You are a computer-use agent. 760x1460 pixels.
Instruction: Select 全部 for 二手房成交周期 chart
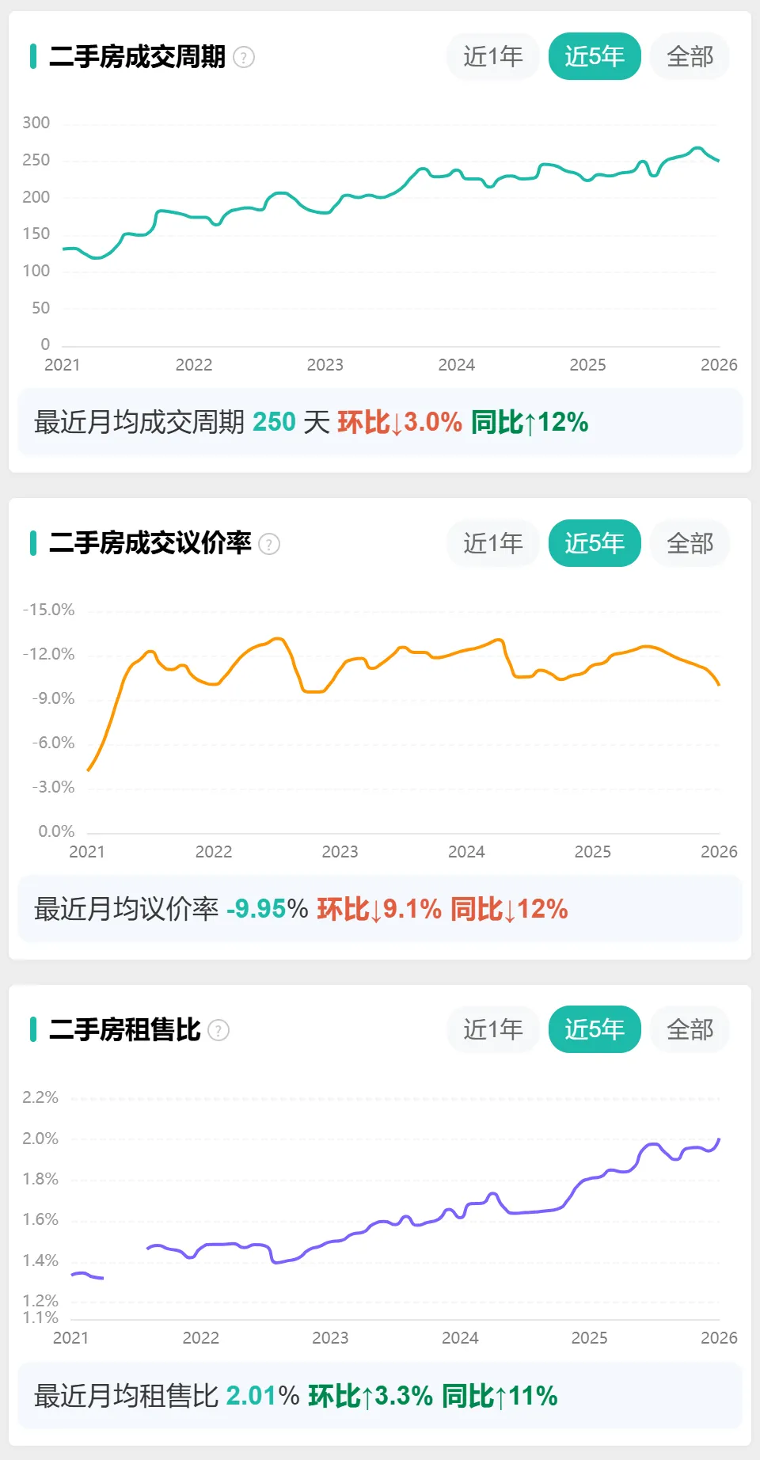coord(690,56)
